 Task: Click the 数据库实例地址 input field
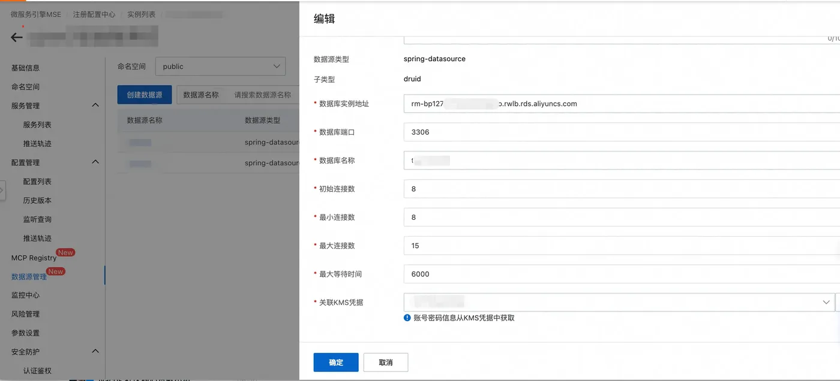coord(622,104)
